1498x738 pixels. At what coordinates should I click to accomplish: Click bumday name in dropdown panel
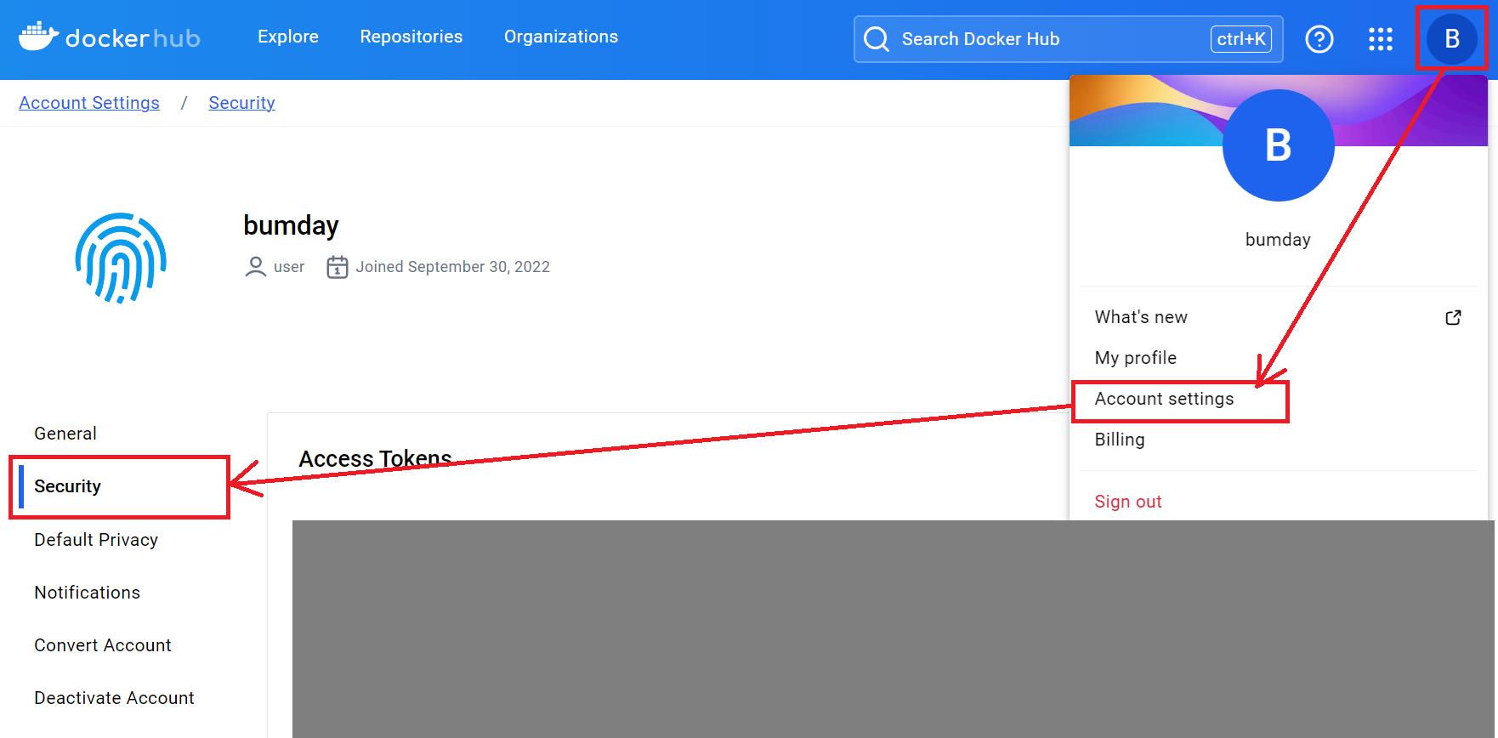(1278, 240)
